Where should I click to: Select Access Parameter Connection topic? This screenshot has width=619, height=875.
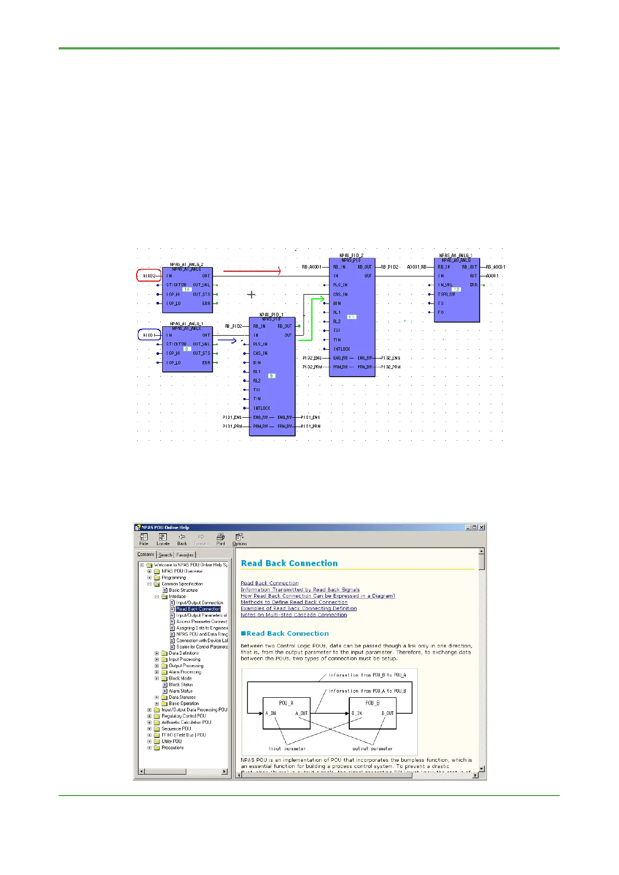point(202,621)
